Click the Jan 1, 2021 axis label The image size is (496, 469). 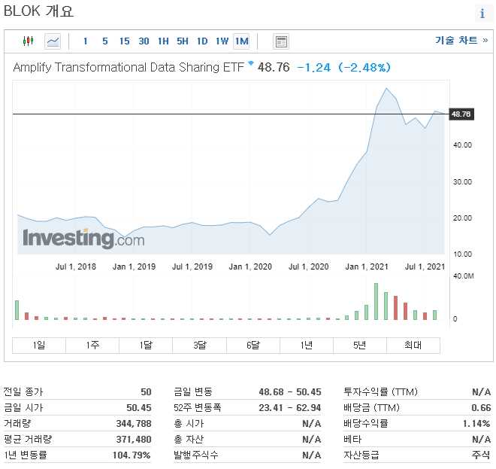click(x=367, y=266)
